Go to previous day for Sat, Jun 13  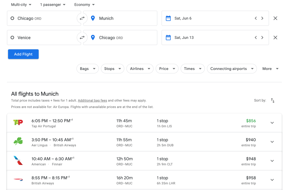click(256, 38)
